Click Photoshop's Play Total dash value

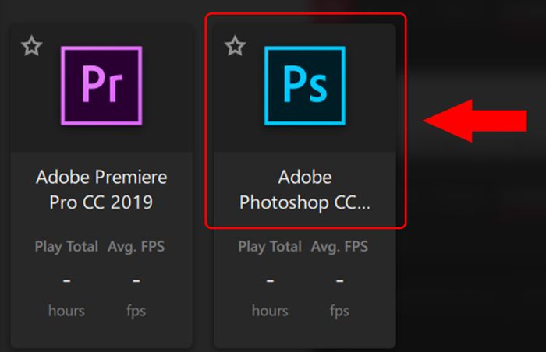click(270, 279)
